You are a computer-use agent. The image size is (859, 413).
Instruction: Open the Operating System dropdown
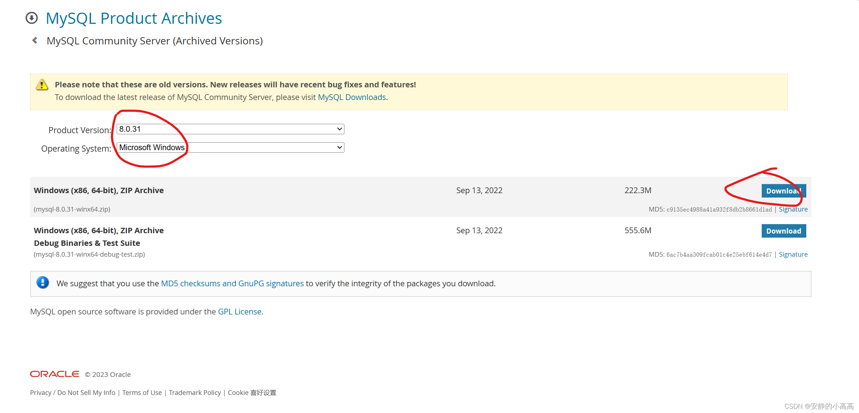coord(230,147)
